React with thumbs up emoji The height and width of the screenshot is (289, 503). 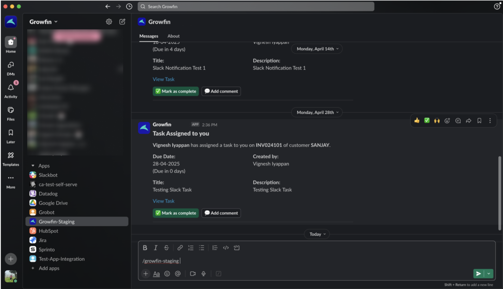click(x=417, y=120)
